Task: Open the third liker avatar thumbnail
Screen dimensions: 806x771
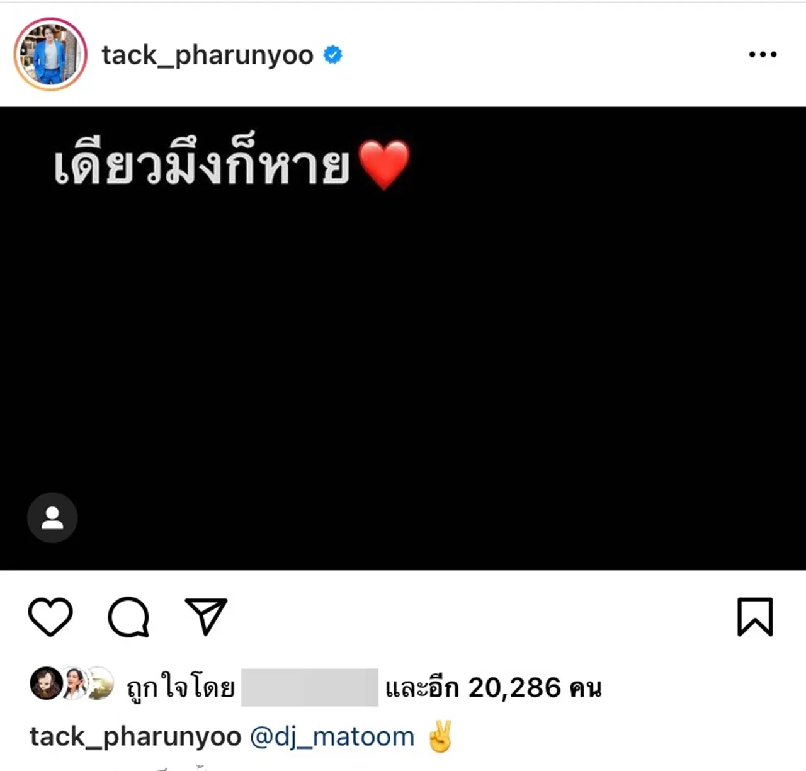Action: [x=100, y=683]
